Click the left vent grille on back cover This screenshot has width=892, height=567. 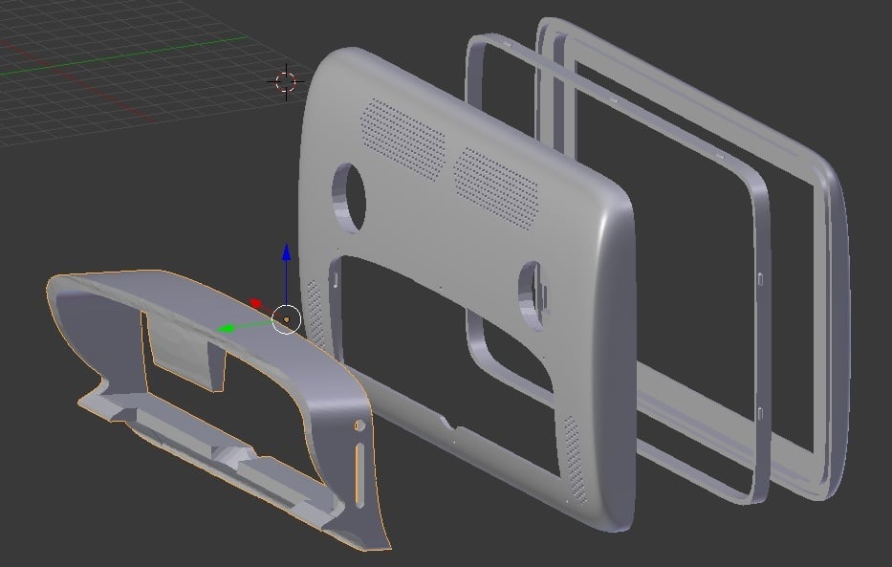(402, 138)
